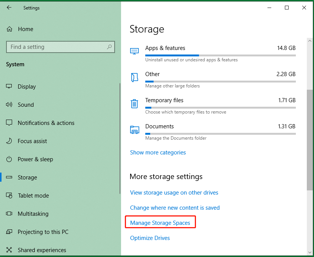Image resolution: width=314 pixels, height=257 pixels.
Task: Open Documents storage category
Action: [x=213, y=132]
